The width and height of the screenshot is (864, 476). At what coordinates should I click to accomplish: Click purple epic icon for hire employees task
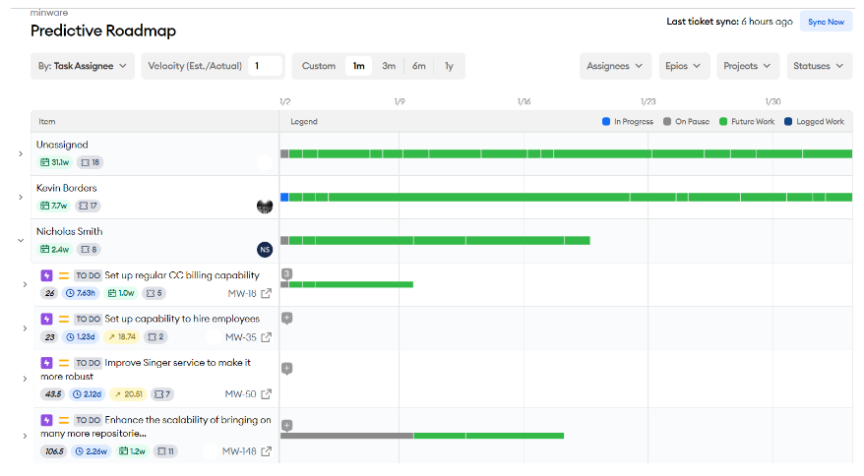click(x=47, y=319)
